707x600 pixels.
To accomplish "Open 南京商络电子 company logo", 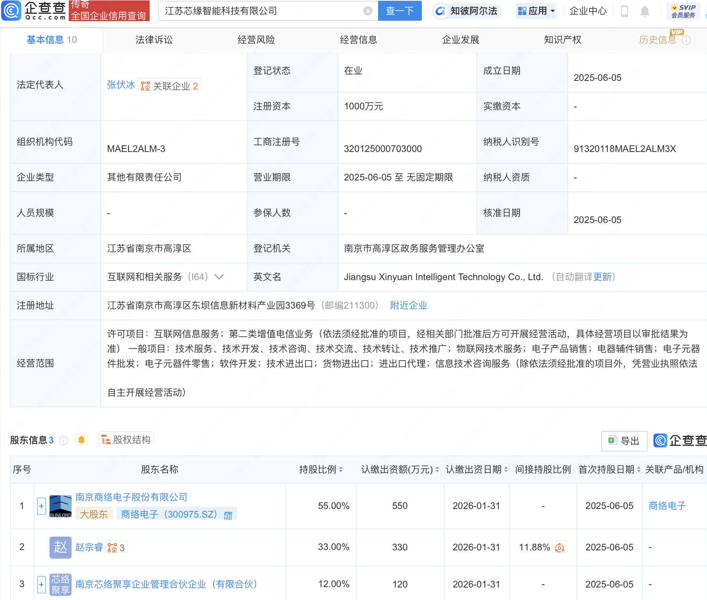I will pos(61,506).
